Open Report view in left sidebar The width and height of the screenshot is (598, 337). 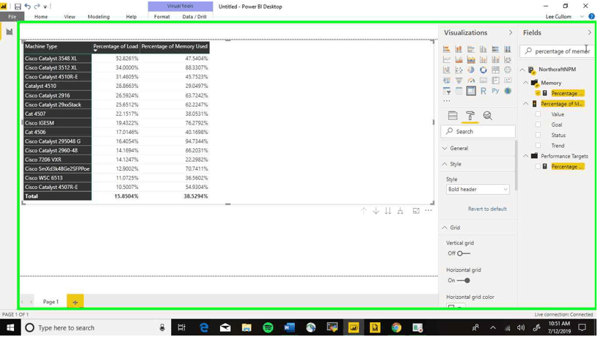pos(9,32)
